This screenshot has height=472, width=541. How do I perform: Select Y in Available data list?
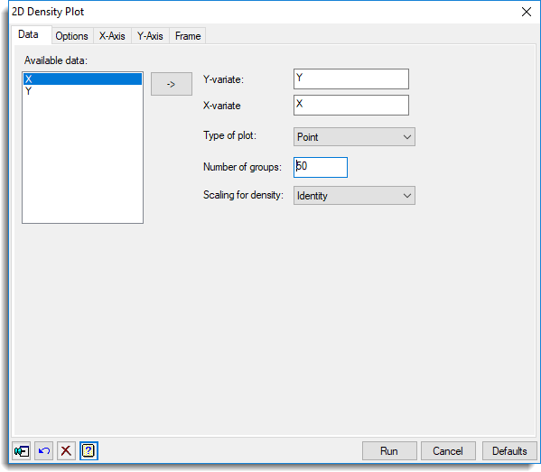click(x=82, y=91)
